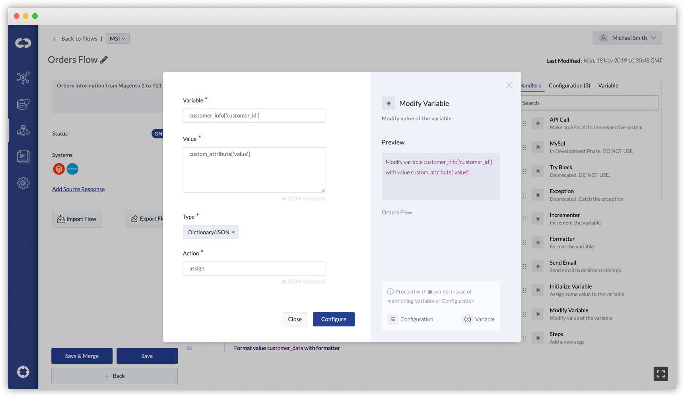
Task: Switch to the Handlers tab
Action: [531, 85]
